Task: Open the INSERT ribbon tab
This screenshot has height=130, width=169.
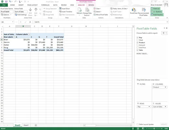Action: 21,5
